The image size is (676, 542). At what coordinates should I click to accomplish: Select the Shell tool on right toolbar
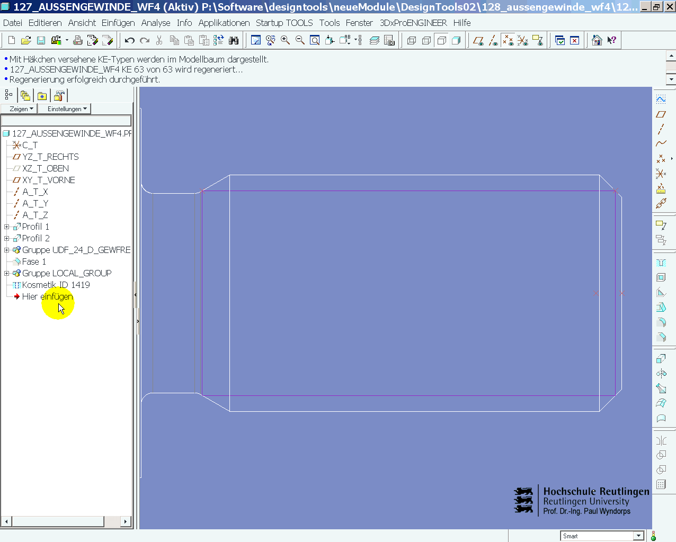click(x=661, y=277)
